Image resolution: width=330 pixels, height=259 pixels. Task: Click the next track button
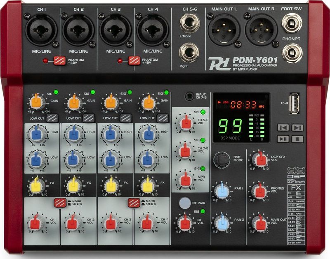click(x=297, y=127)
